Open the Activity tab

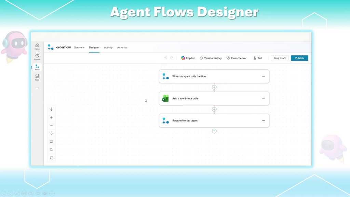(108, 47)
